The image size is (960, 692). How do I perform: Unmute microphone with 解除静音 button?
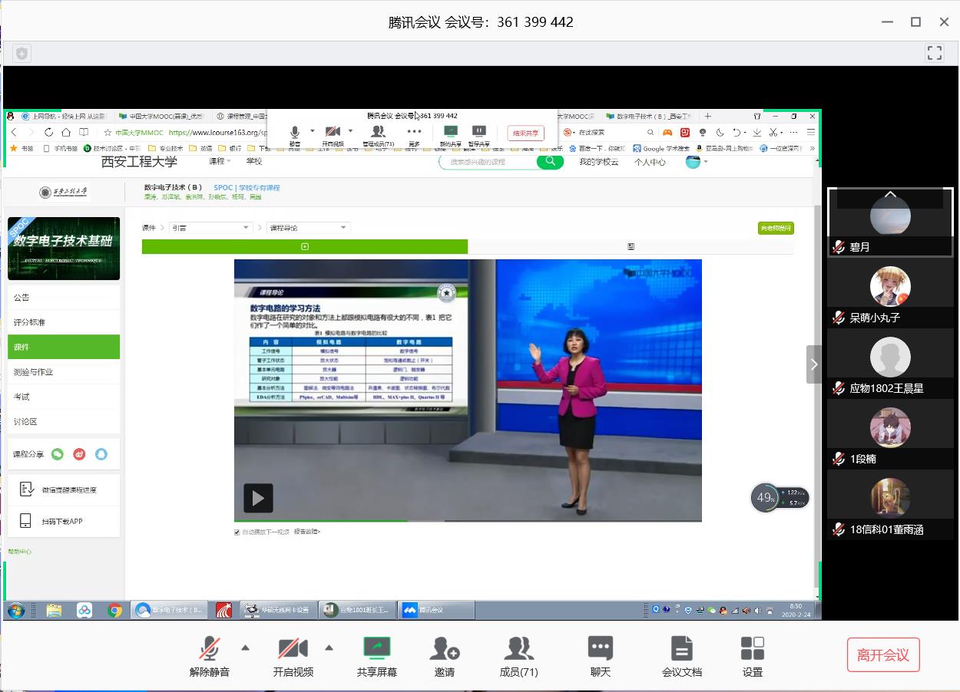point(209,656)
